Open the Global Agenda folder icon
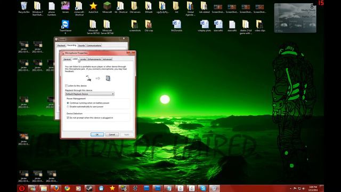The height and width of the screenshot is (192, 341). click(x=190, y=9)
